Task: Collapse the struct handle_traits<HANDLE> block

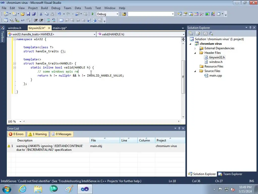Action: click(x=15, y=63)
